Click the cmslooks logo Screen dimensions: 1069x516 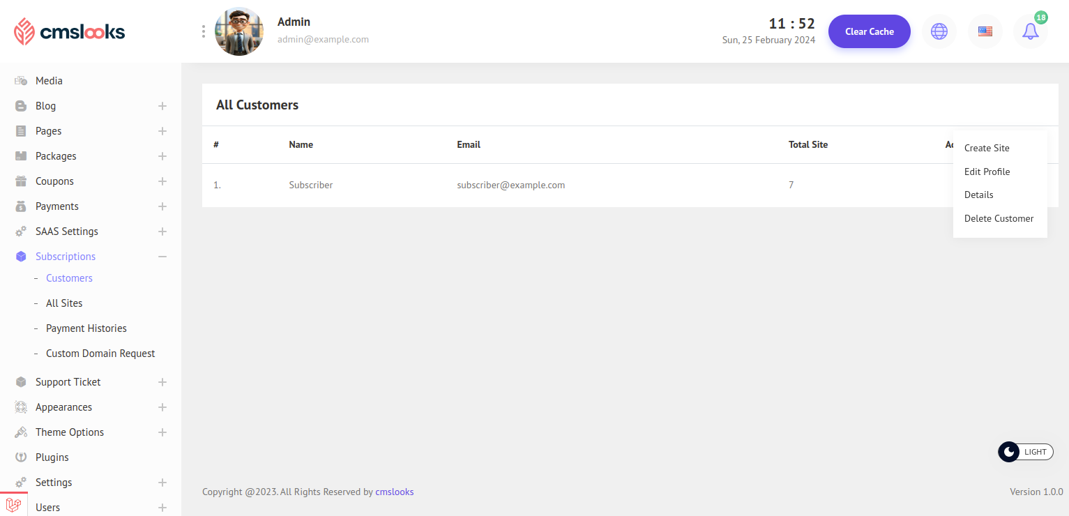(70, 31)
